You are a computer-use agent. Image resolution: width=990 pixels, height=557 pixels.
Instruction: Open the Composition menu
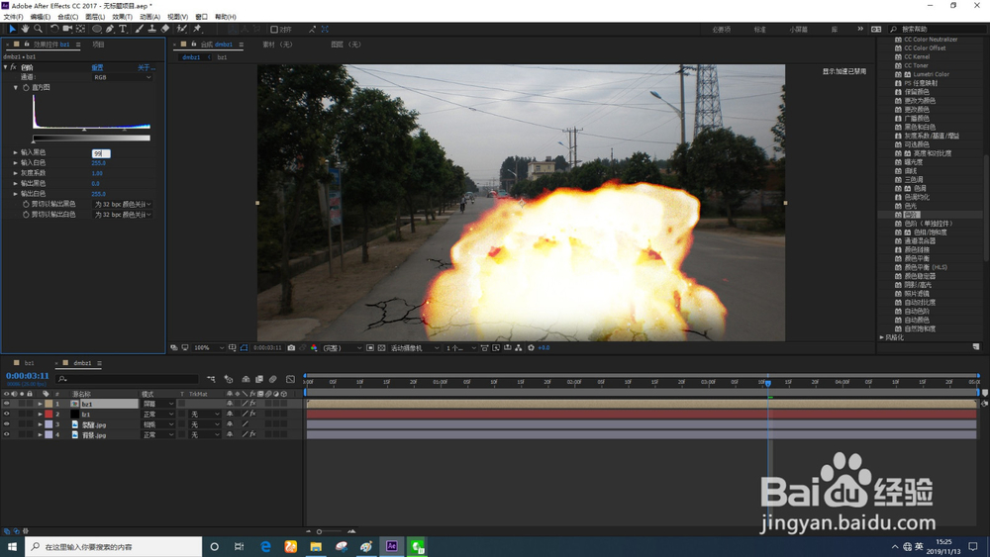click(x=67, y=17)
